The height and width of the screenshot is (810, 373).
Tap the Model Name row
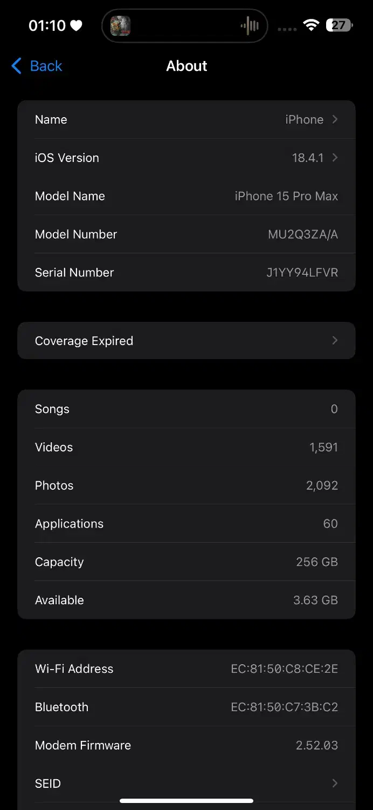click(186, 196)
